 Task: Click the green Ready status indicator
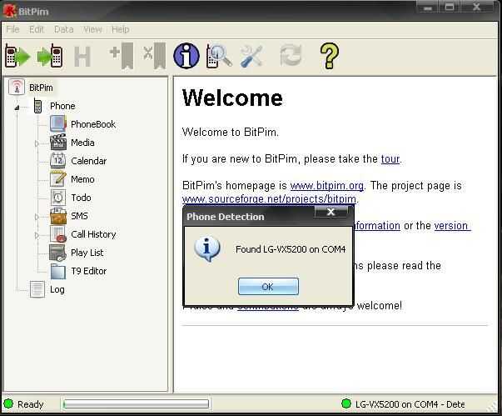tap(8, 403)
